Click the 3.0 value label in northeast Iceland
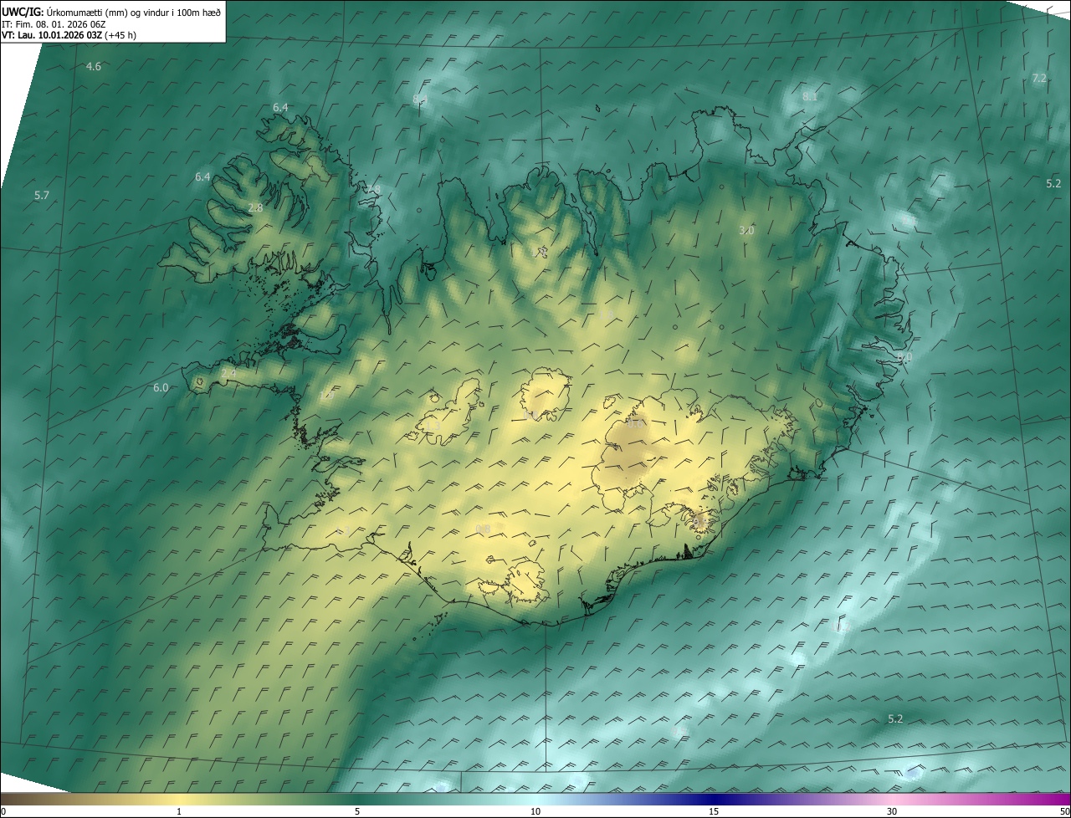 pyautogui.click(x=747, y=230)
